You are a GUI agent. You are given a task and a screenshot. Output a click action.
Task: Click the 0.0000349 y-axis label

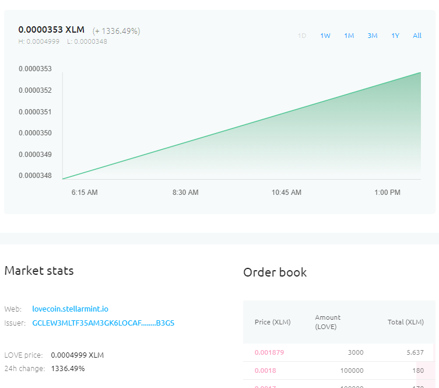36,155
